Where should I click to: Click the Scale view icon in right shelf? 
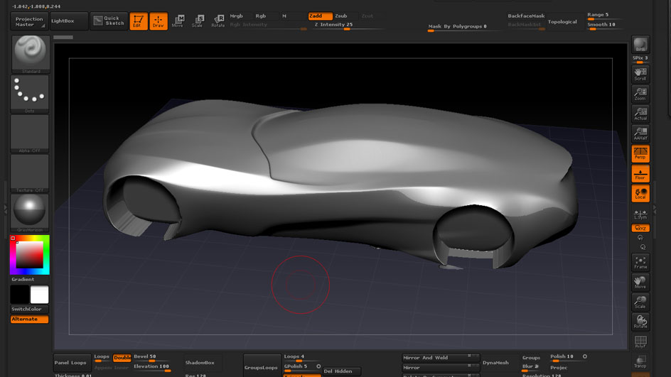[x=640, y=302]
